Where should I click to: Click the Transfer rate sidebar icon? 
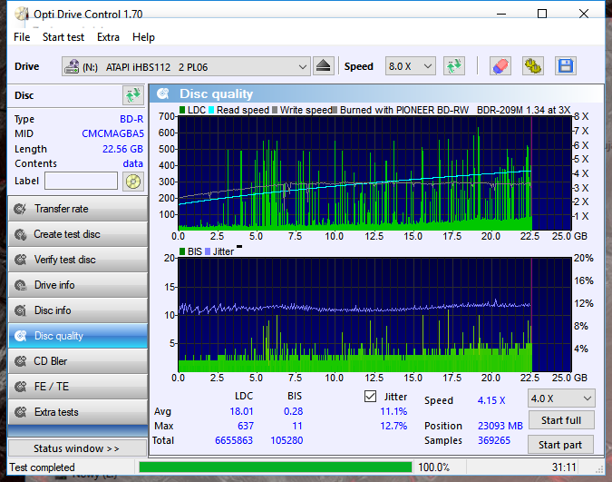pos(20,209)
